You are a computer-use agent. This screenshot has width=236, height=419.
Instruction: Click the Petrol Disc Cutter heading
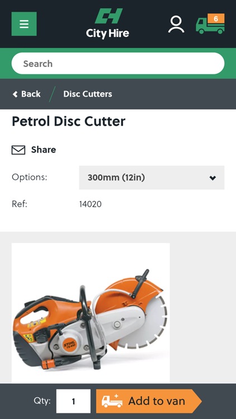68,121
